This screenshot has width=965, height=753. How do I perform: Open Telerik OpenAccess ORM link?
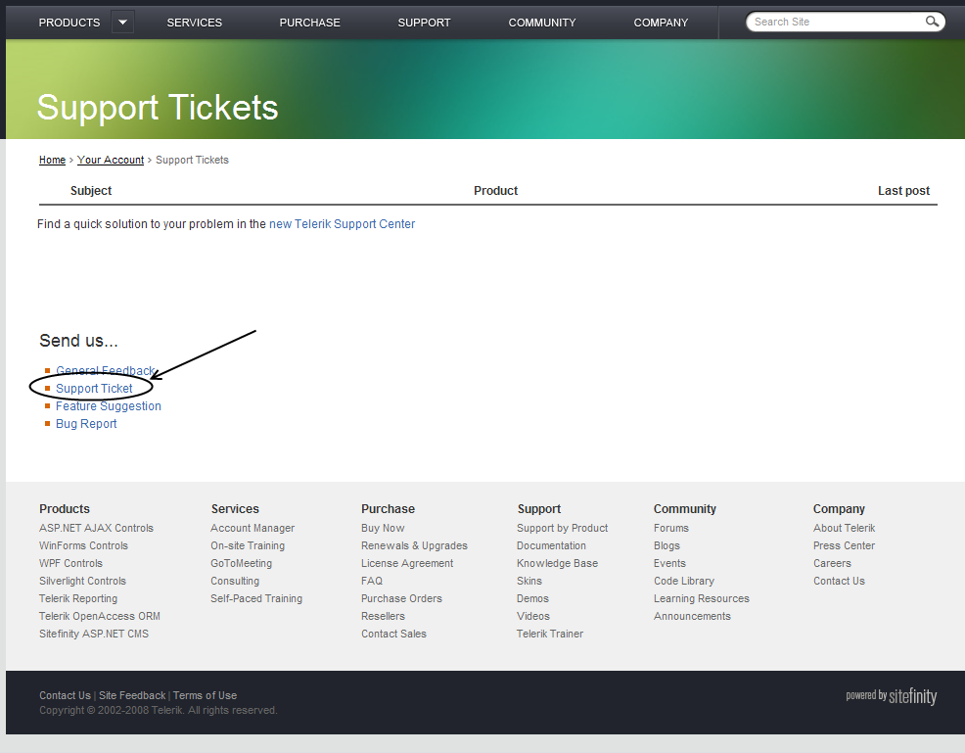click(100, 616)
